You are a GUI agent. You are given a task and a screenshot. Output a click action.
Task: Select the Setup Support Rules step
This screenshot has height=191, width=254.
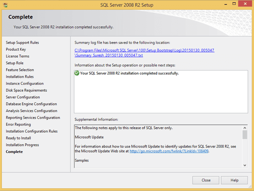click(x=23, y=43)
